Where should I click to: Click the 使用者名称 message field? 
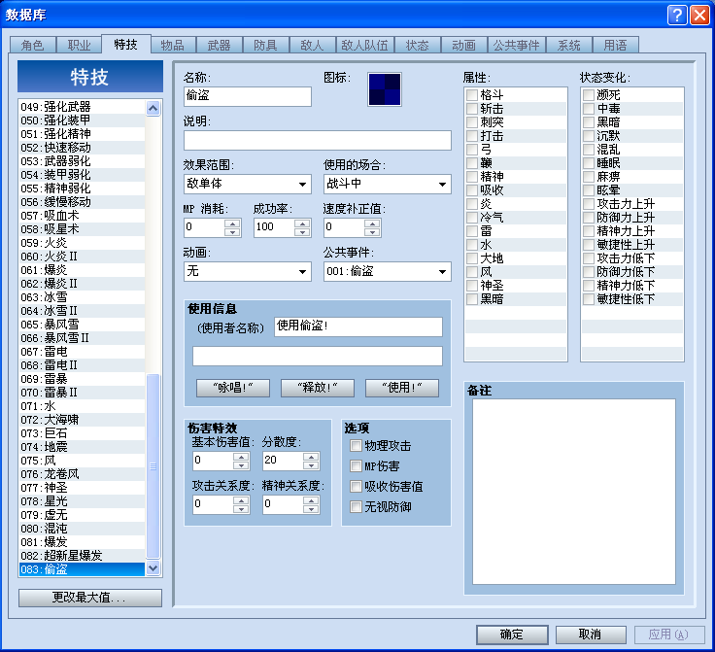pyautogui.click(x=358, y=326)
